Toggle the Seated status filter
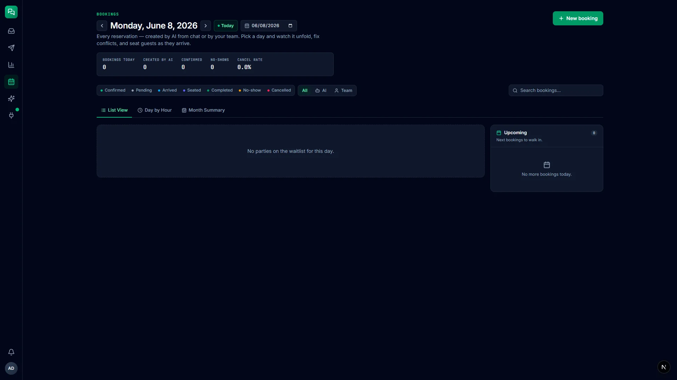Viewport: 677px width, 380px height. 192,91
